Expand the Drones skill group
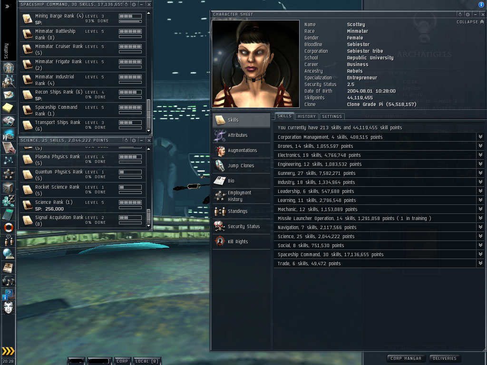Viewport: 487px width, 365px height. pos(480,146)
